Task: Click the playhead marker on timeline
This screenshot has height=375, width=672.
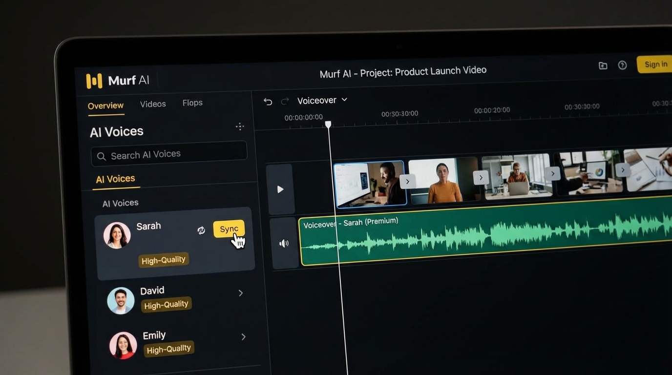Action: pyautogui.click(x=328, y=125)
